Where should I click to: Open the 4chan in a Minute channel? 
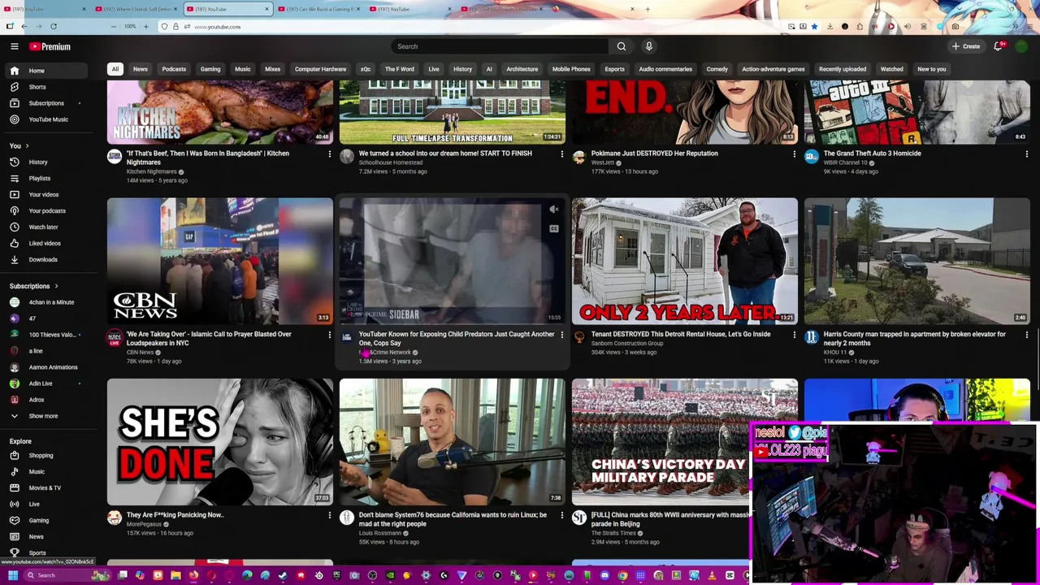45,302
